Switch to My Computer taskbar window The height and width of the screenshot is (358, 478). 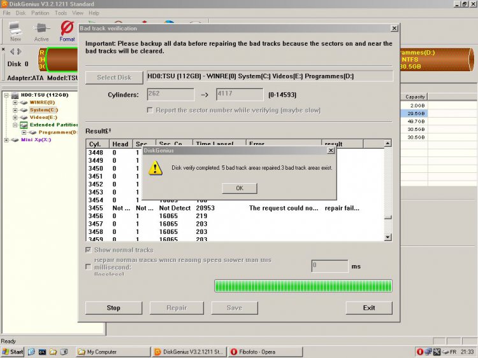(x=113, y=352)
